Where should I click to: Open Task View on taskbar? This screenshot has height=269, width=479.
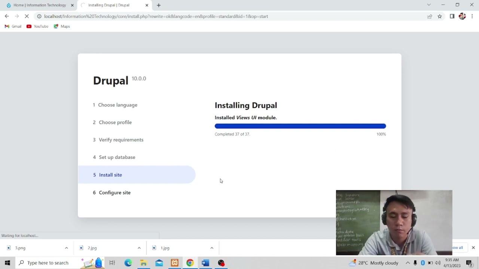(112, 263)
